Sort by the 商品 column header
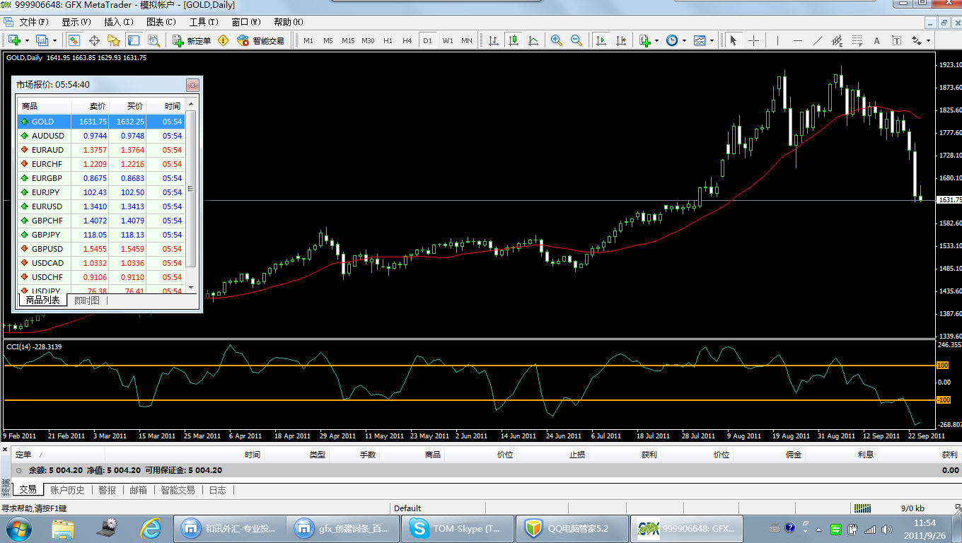Screen dimensions: 962x543 (x=45, y=106)
